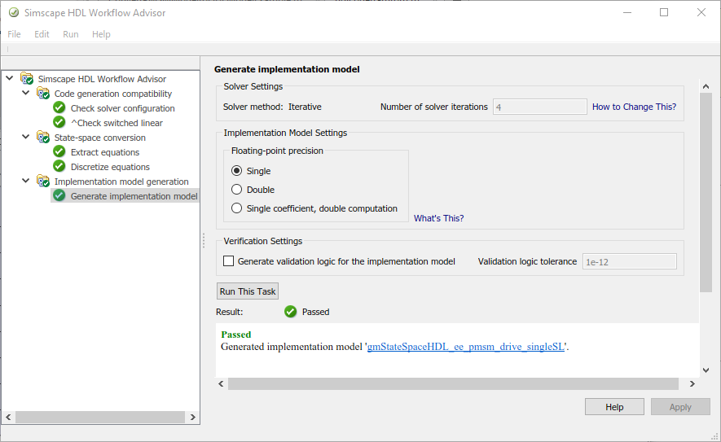The width and height of the screenshot is (721, 442).
Task: Collapse the State-space conversion tree node
Action: (x=26, y=138)
